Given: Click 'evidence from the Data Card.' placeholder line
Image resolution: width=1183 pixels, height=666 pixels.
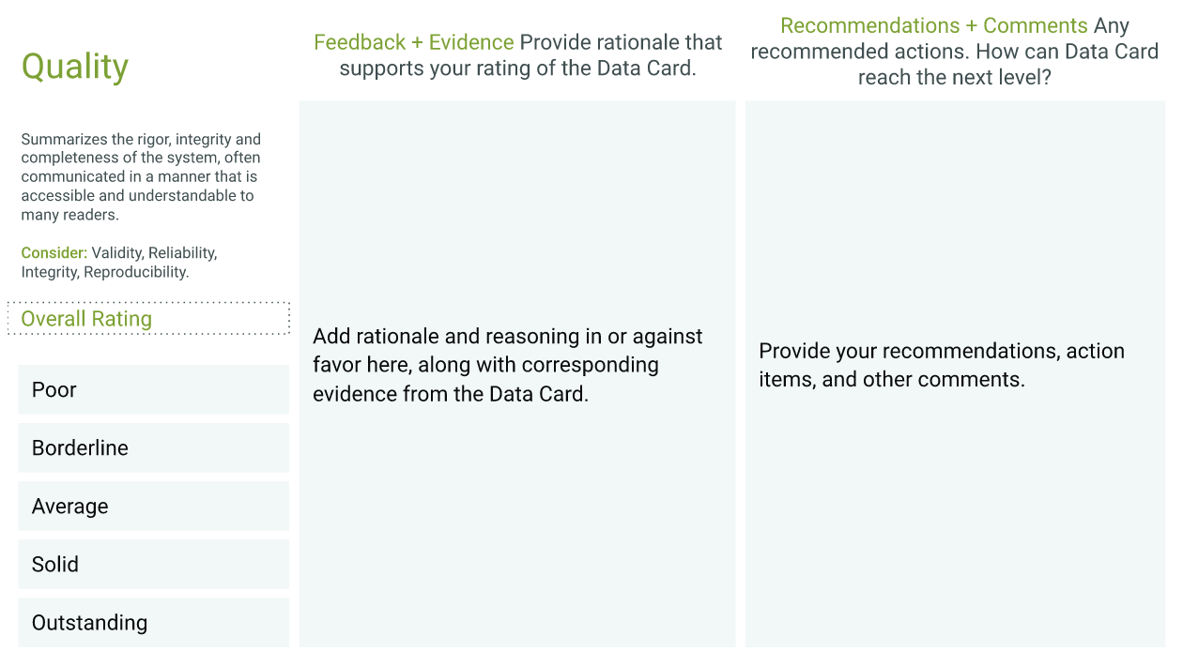Looking at the screenshot, I should 450,394.
